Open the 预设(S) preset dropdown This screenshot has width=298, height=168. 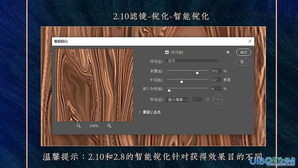tap(193, 61)
